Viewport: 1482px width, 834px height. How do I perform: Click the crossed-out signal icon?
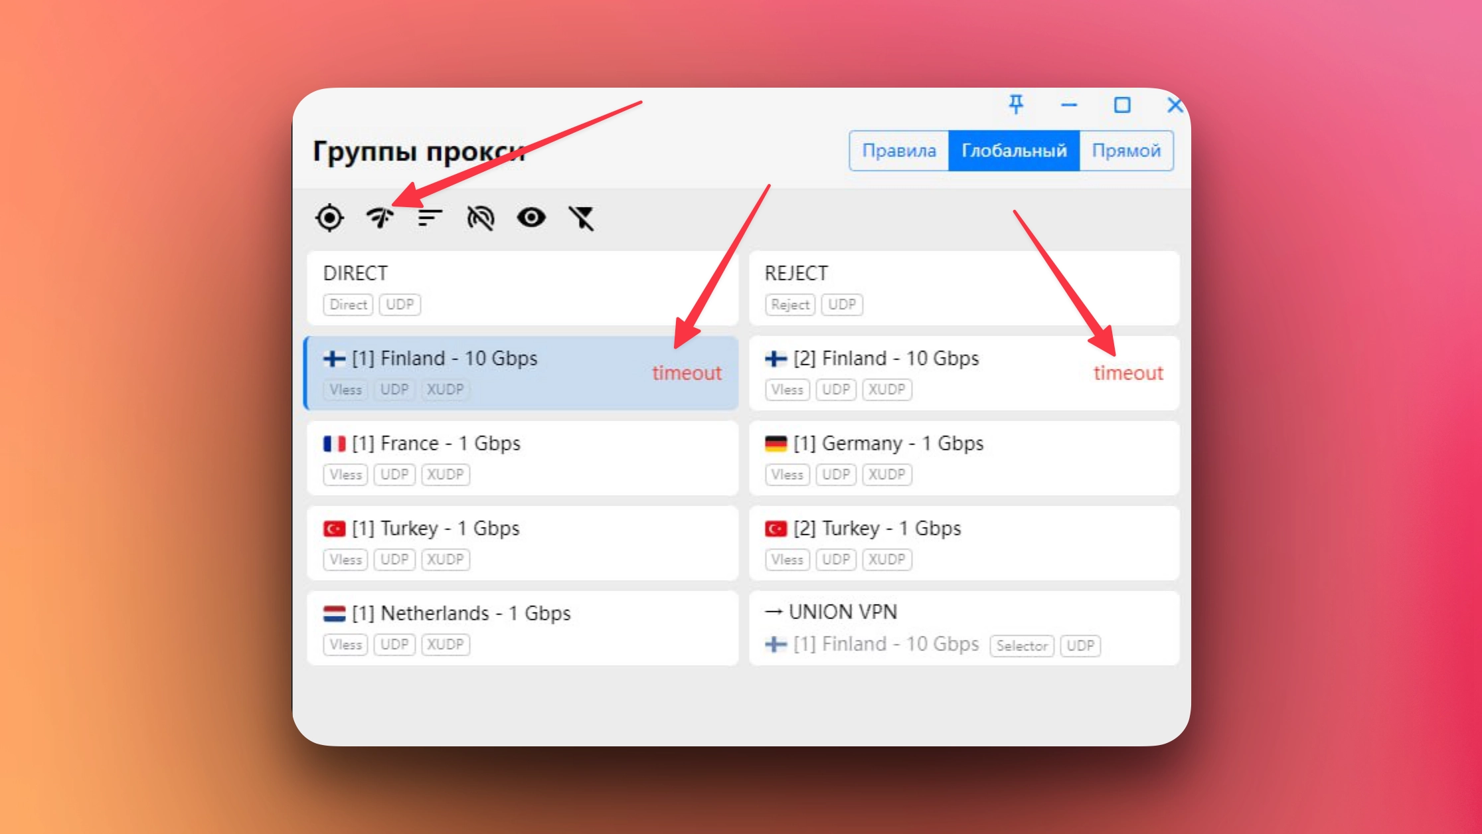[480, 218]
